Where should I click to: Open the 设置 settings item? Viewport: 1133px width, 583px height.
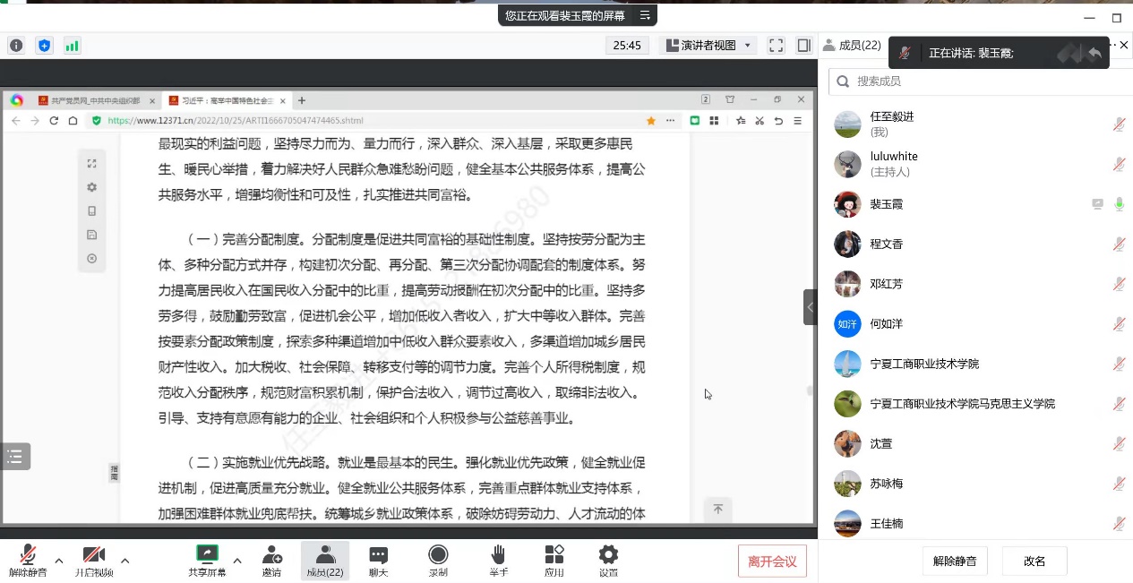608,561
